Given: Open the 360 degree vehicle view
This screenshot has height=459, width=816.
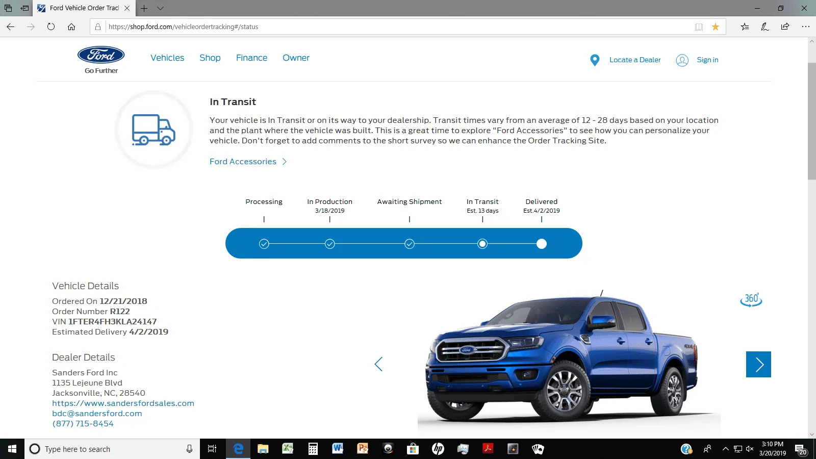Looking at the screenshot, I should 751,299.
